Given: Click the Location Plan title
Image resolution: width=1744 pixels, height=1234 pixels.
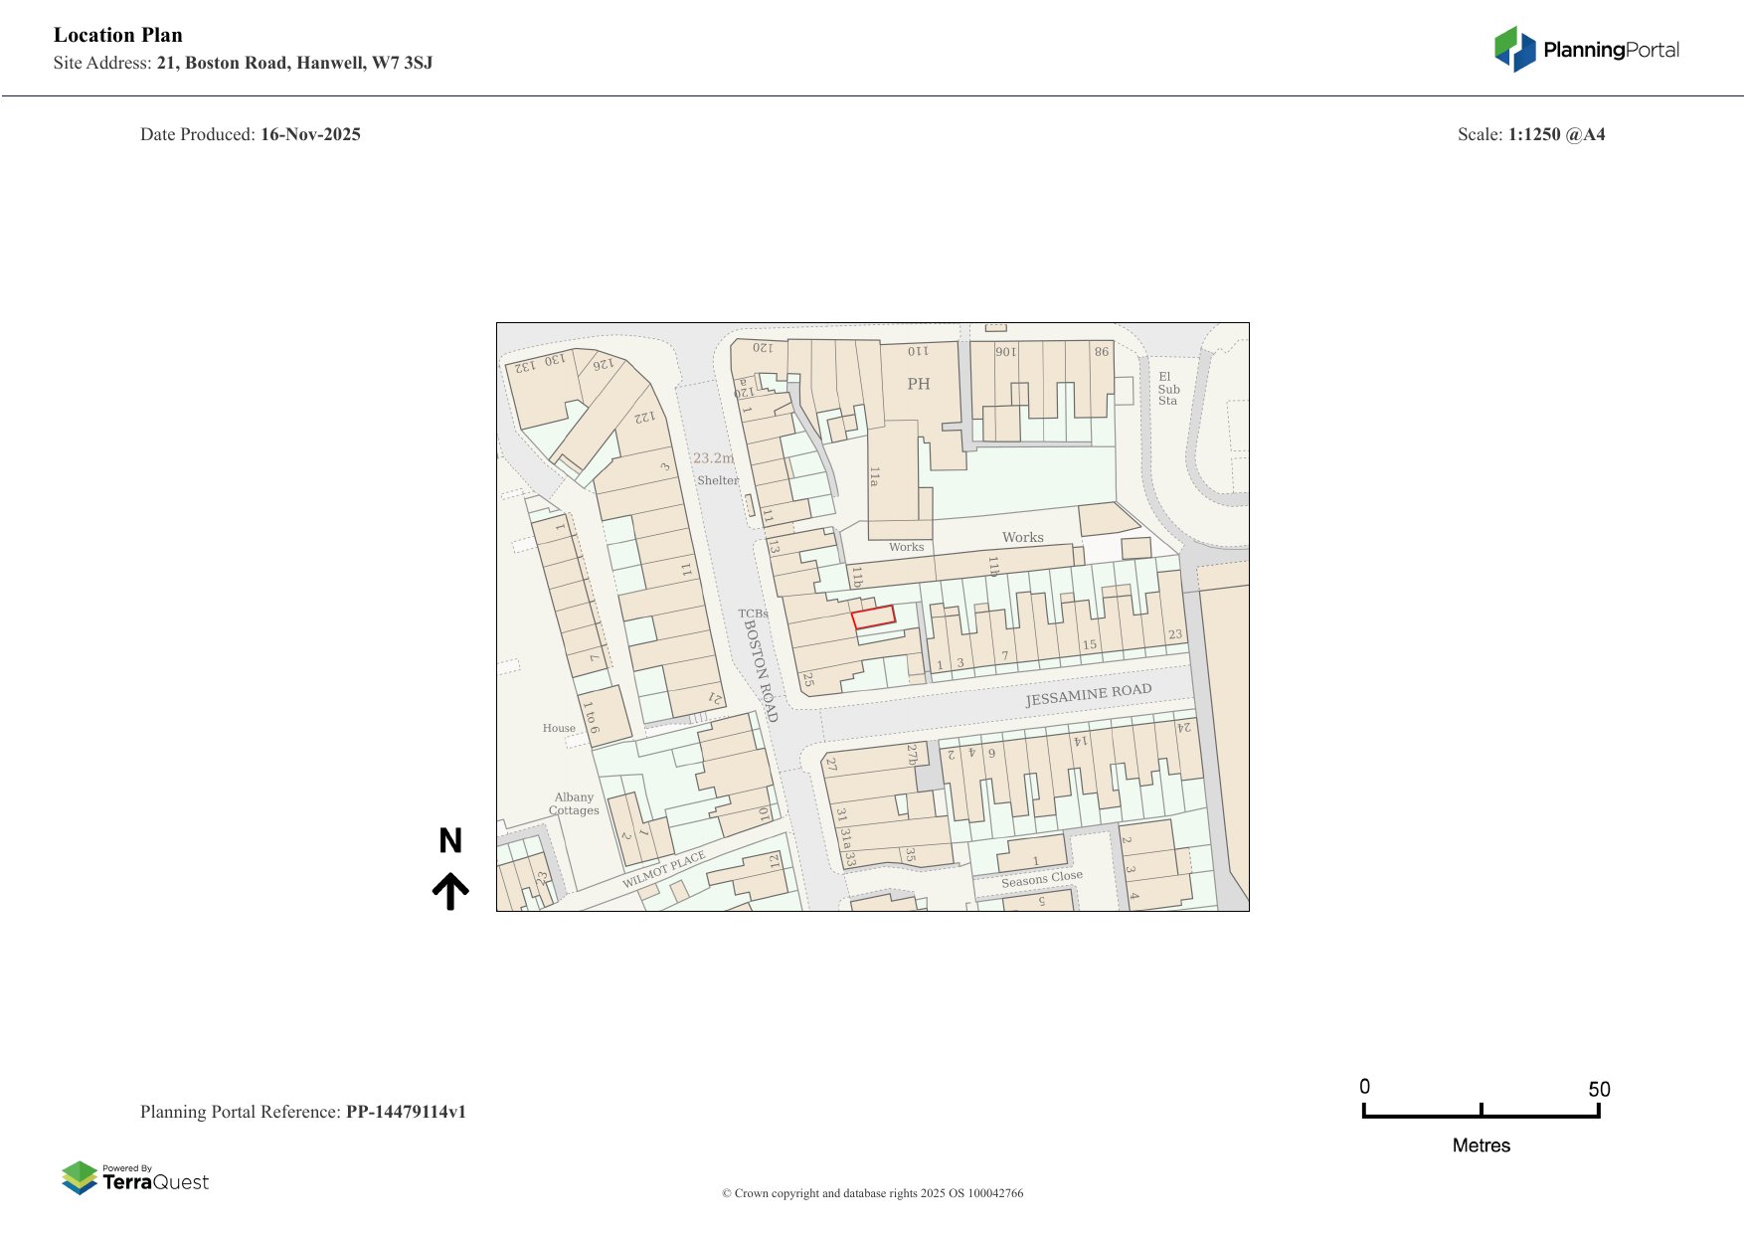Looking at the screenshot, I should click(118, 35).
